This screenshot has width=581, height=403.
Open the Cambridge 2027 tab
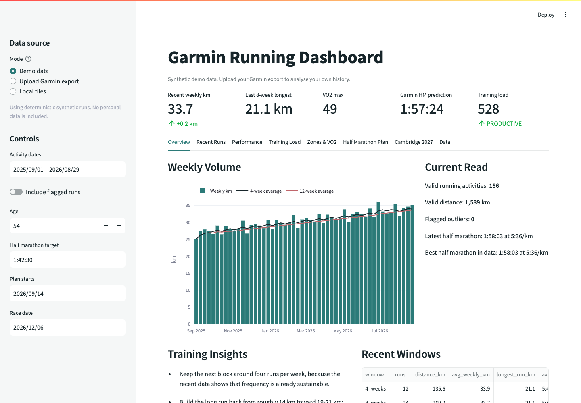[x=414, y=142]
